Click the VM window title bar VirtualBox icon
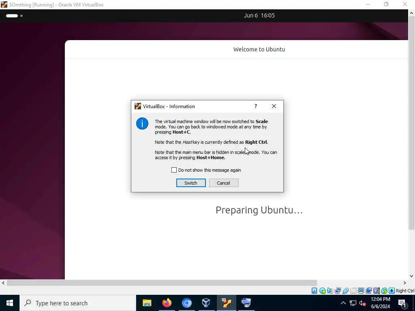The height and width of the screenshot is (311, 415). click(x=4, y=4)
